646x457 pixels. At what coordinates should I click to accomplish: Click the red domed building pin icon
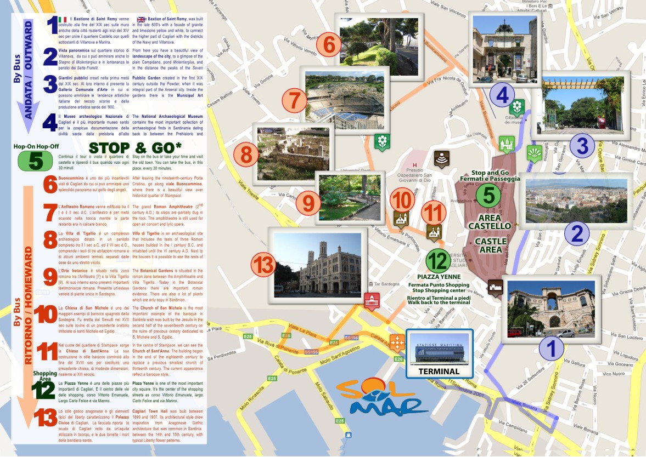(372, 301)
